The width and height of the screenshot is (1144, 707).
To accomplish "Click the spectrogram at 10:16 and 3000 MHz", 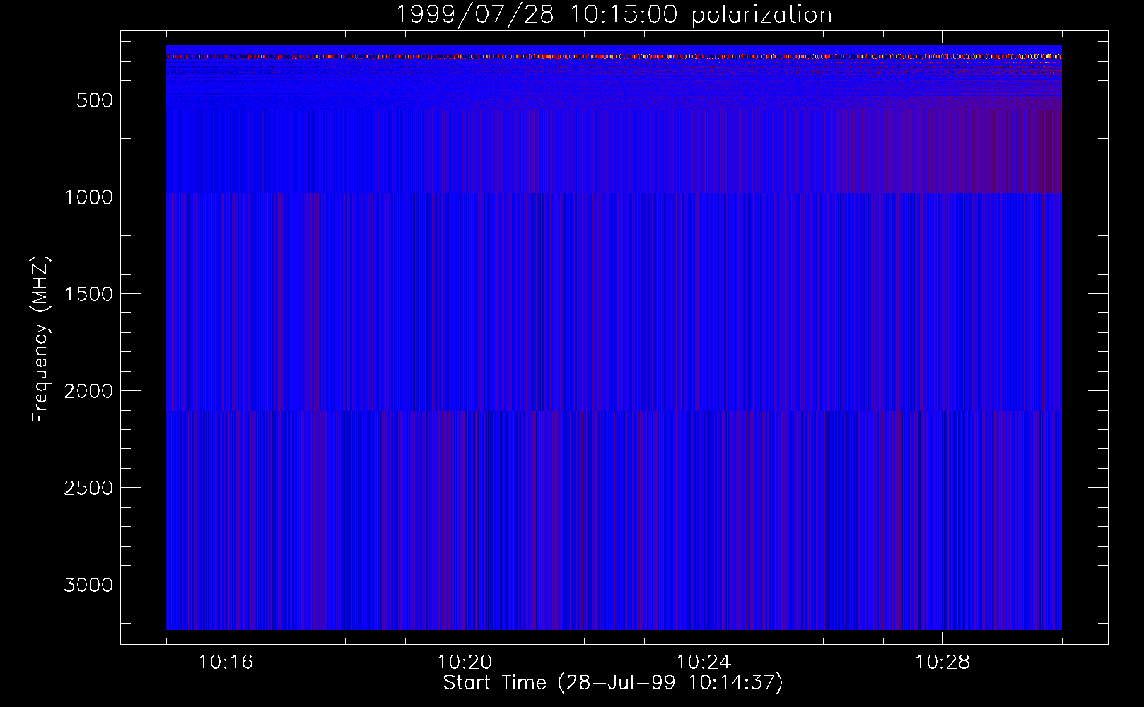I will (x=226, y=585).
